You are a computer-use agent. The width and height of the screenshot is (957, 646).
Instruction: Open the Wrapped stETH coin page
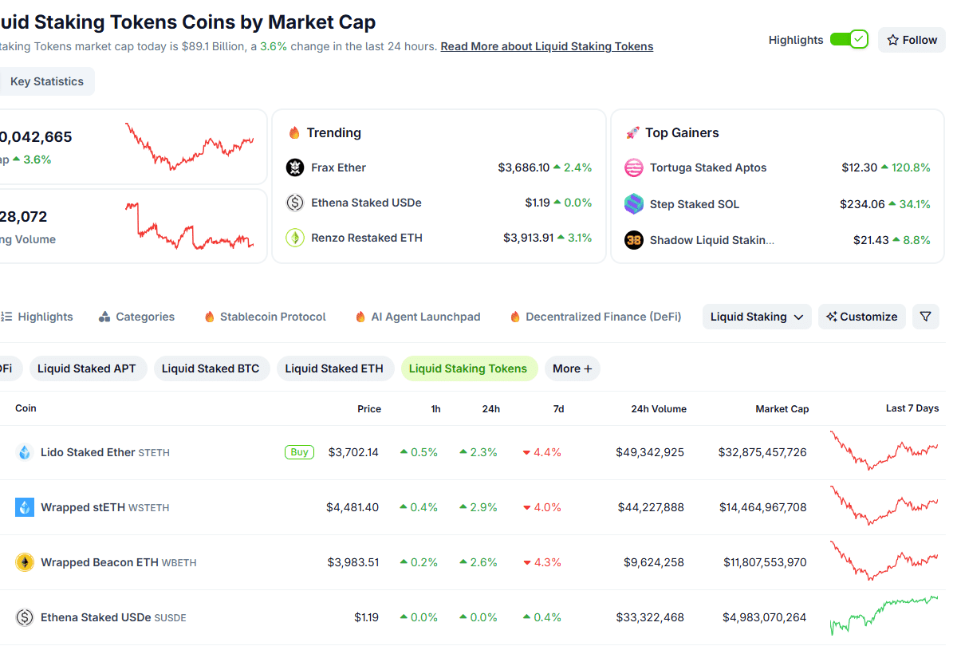pyautogui.click(x=105, y=507)
